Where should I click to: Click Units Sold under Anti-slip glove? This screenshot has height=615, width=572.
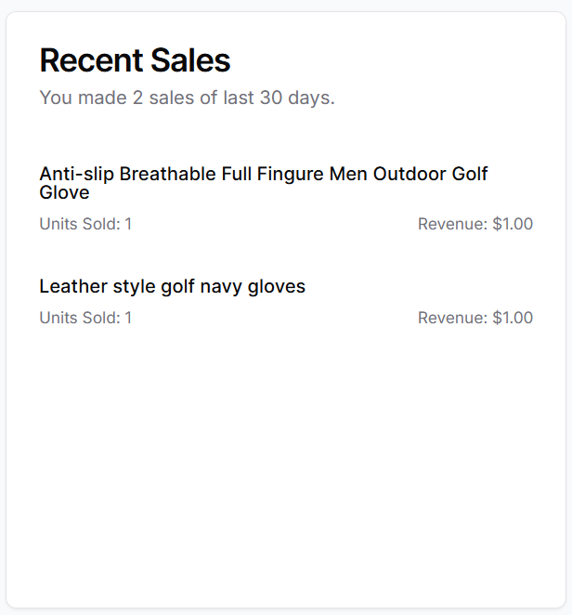85,224
